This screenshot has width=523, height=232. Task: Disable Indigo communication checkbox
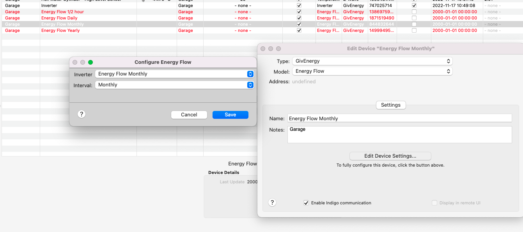point(306,203)
